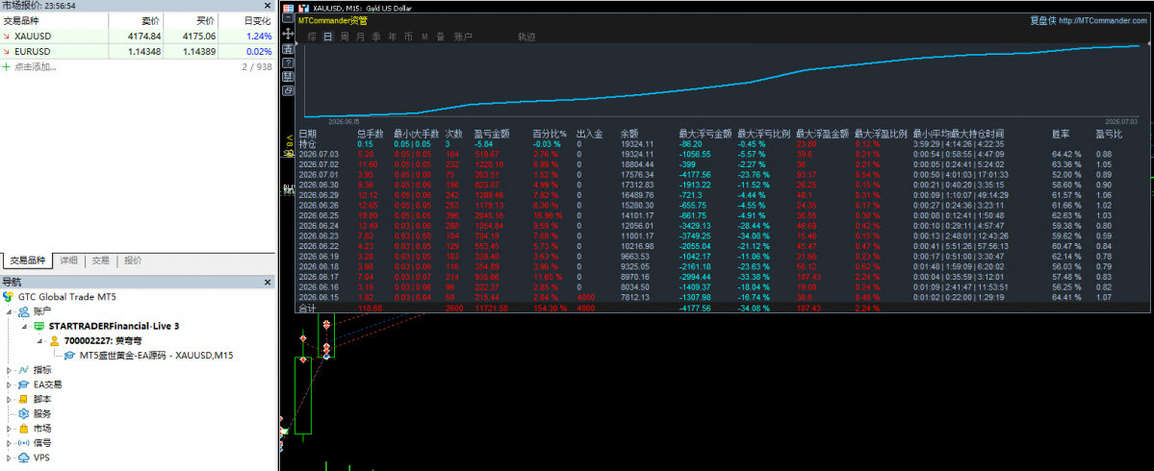Expand the 脚本 tree node
Image resolution: width=1154 pixels, height=471 pixels.
coord(10,399)
